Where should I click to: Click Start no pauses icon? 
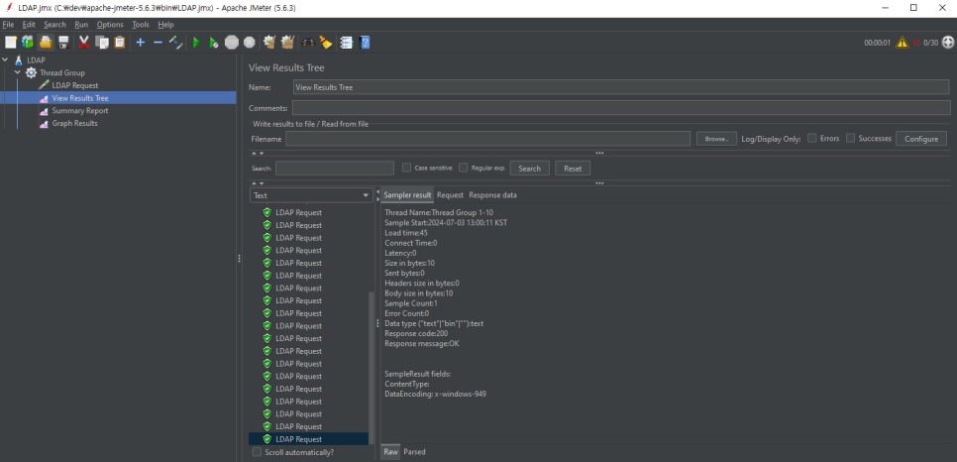click(214, 43)
